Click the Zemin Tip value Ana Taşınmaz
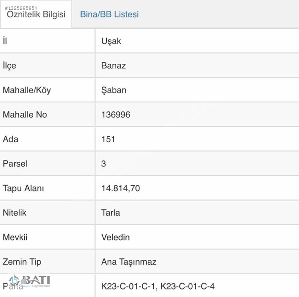 point(128,262)
